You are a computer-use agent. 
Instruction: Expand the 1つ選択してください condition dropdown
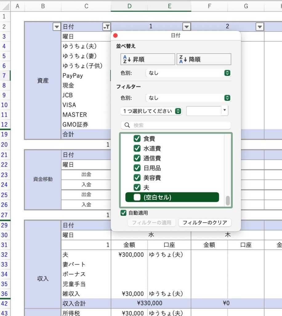(x=151, y=111)
